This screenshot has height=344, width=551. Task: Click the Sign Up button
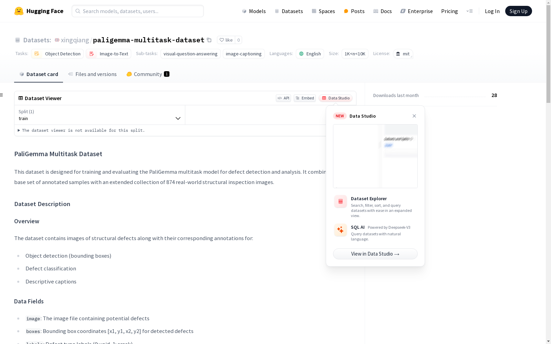point(518,11)
